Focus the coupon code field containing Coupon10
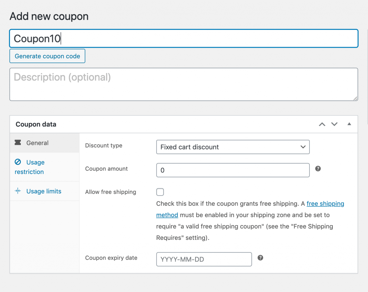368x292 pixels. 184,38
